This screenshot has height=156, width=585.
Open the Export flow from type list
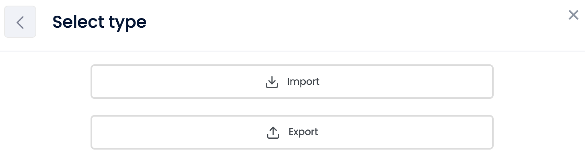point(292,132)
